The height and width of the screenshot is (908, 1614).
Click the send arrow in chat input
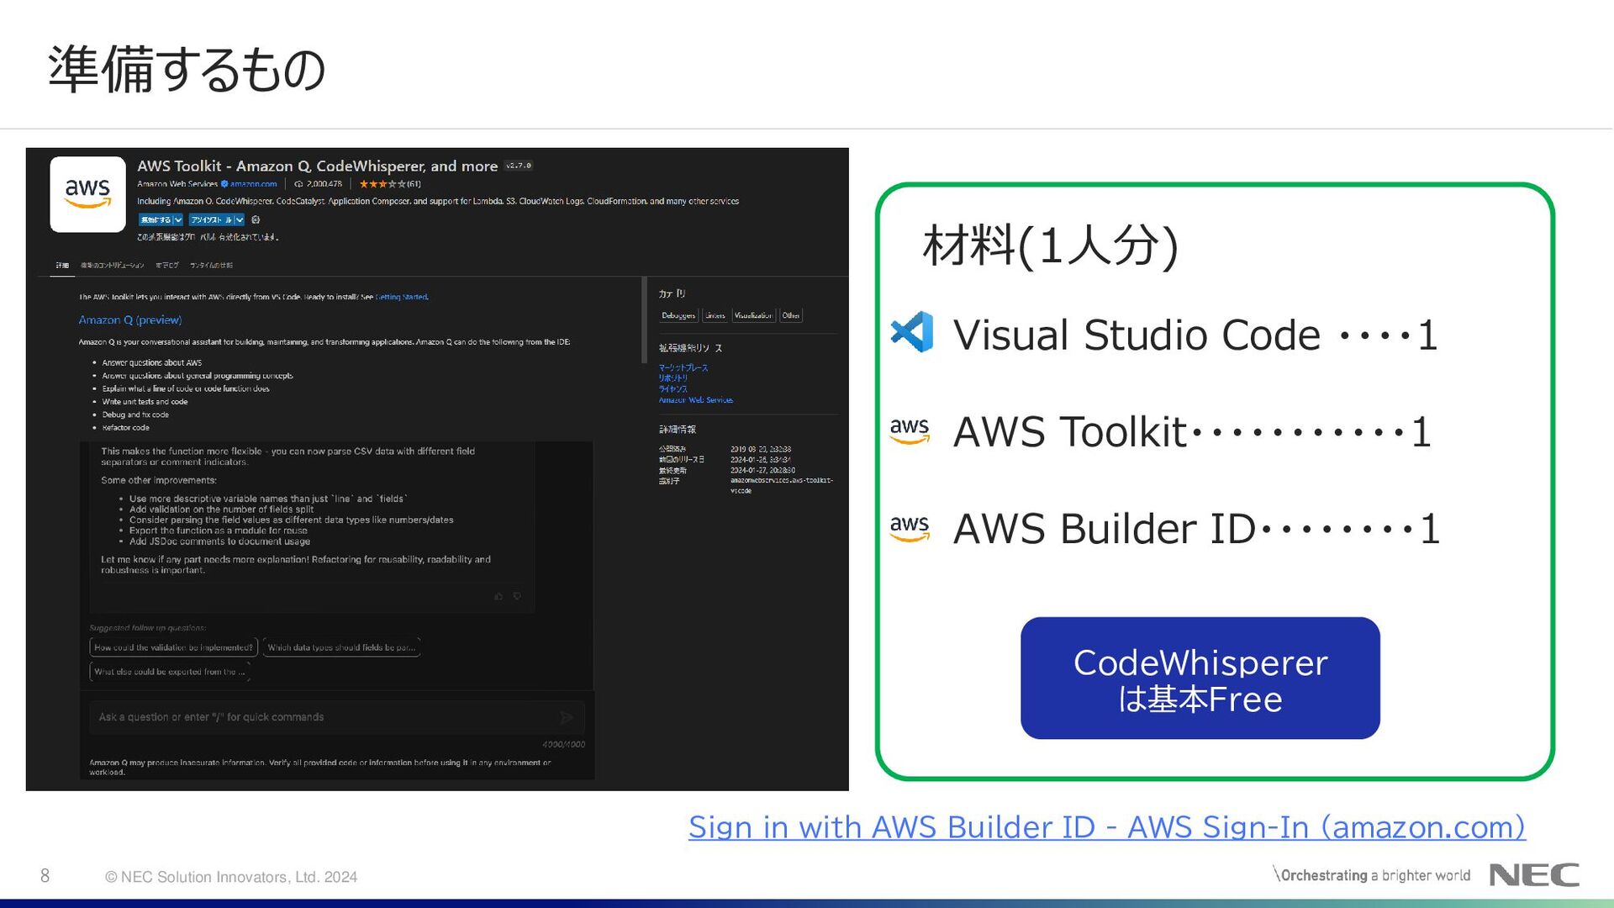(x=567, y=717)
